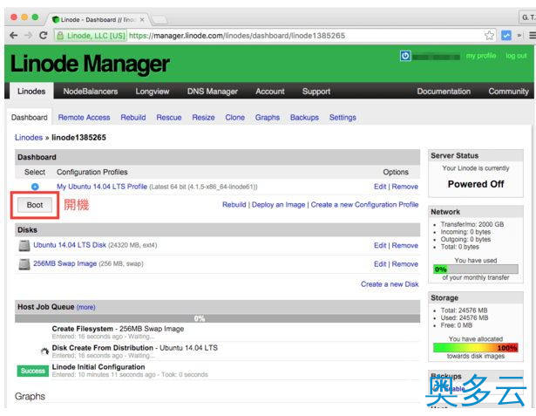Select the Ubuntu 14.04 profile radio button
536x416 pixels.
click(x=35, y=187)
